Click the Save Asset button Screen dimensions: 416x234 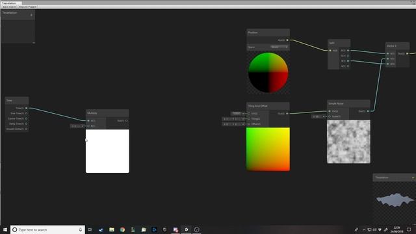pos(9,6)
